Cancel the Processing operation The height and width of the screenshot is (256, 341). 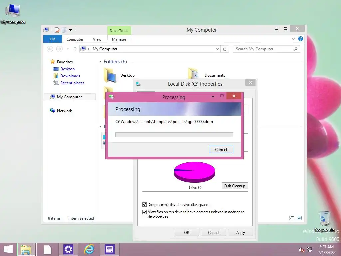221,149
